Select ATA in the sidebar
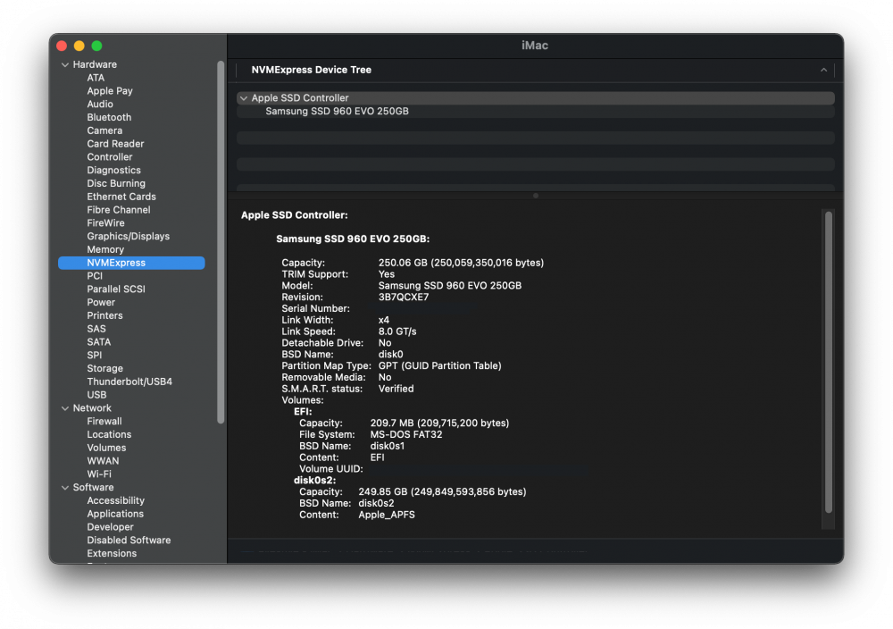This screenshot has width=893, height=629. [x=96, y=78]
